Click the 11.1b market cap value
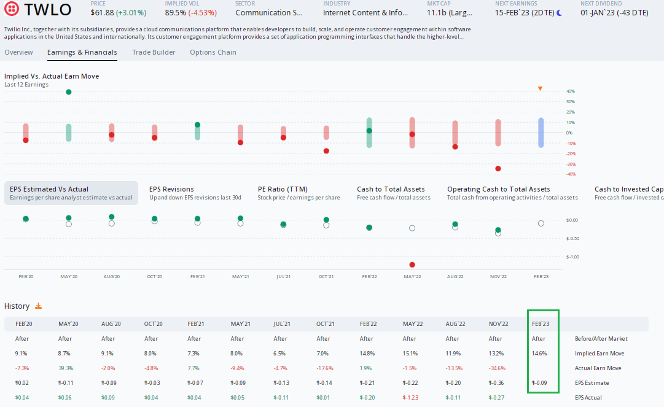The width and height of the screenshot is (664, 407). pos(449,13)
